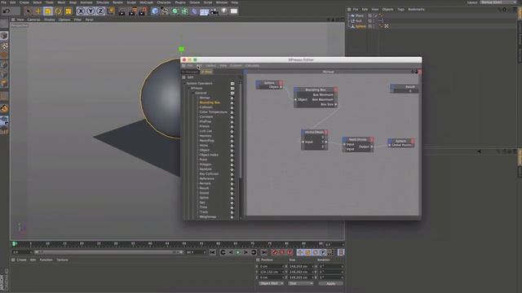Select Color Temperature operator

(214, 112)
